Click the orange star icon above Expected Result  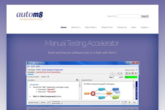pyautogui.click(x=134, y=80)
